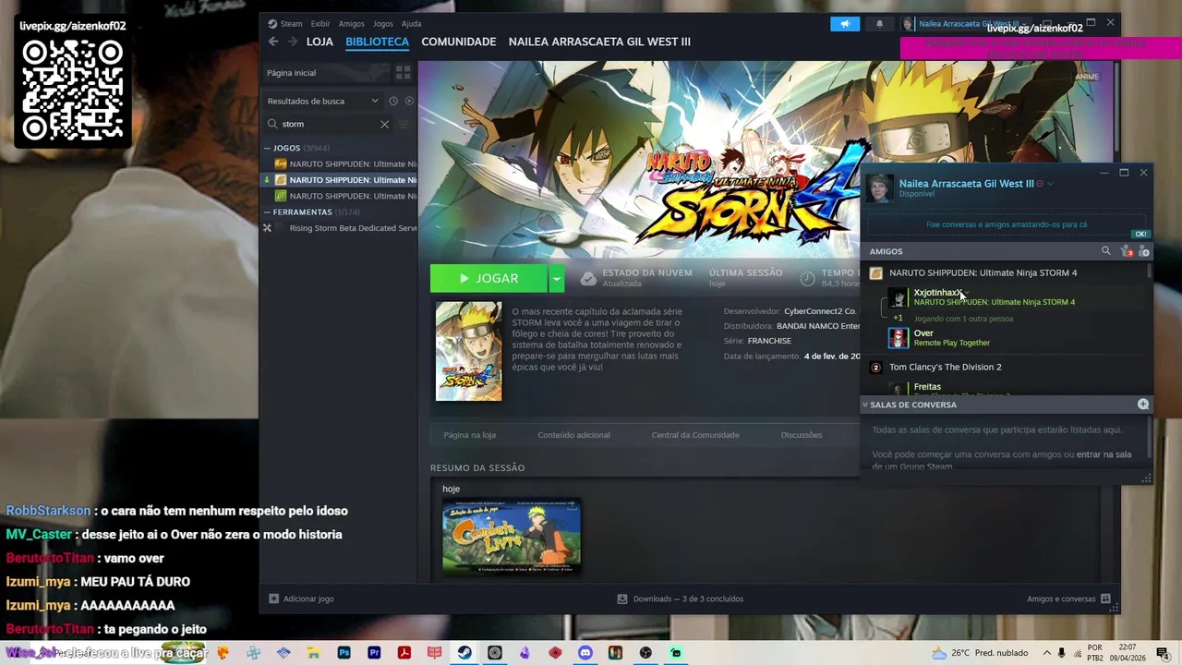
Task: Click the add a friend icon
Action: point(1144,251)
